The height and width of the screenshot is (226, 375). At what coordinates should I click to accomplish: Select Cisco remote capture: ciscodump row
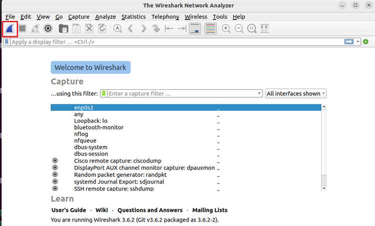click(x=186, y=161)
